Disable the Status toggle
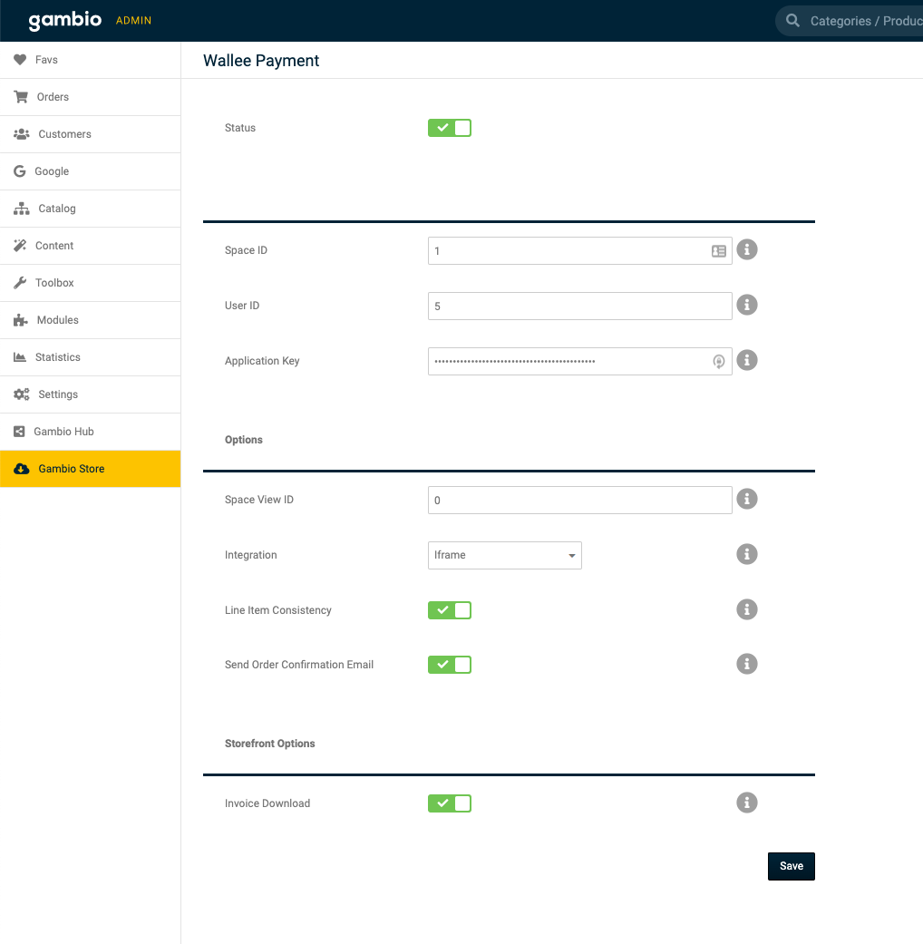Screen dimensions: 923x944 (450, 128)
